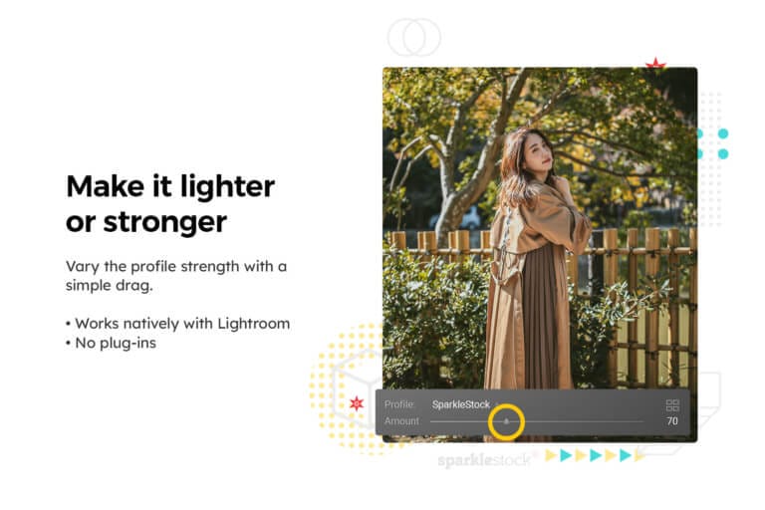
Task: Click the first yellow triangle arrow
Action: pyautogui.click(x=551, y=455)
